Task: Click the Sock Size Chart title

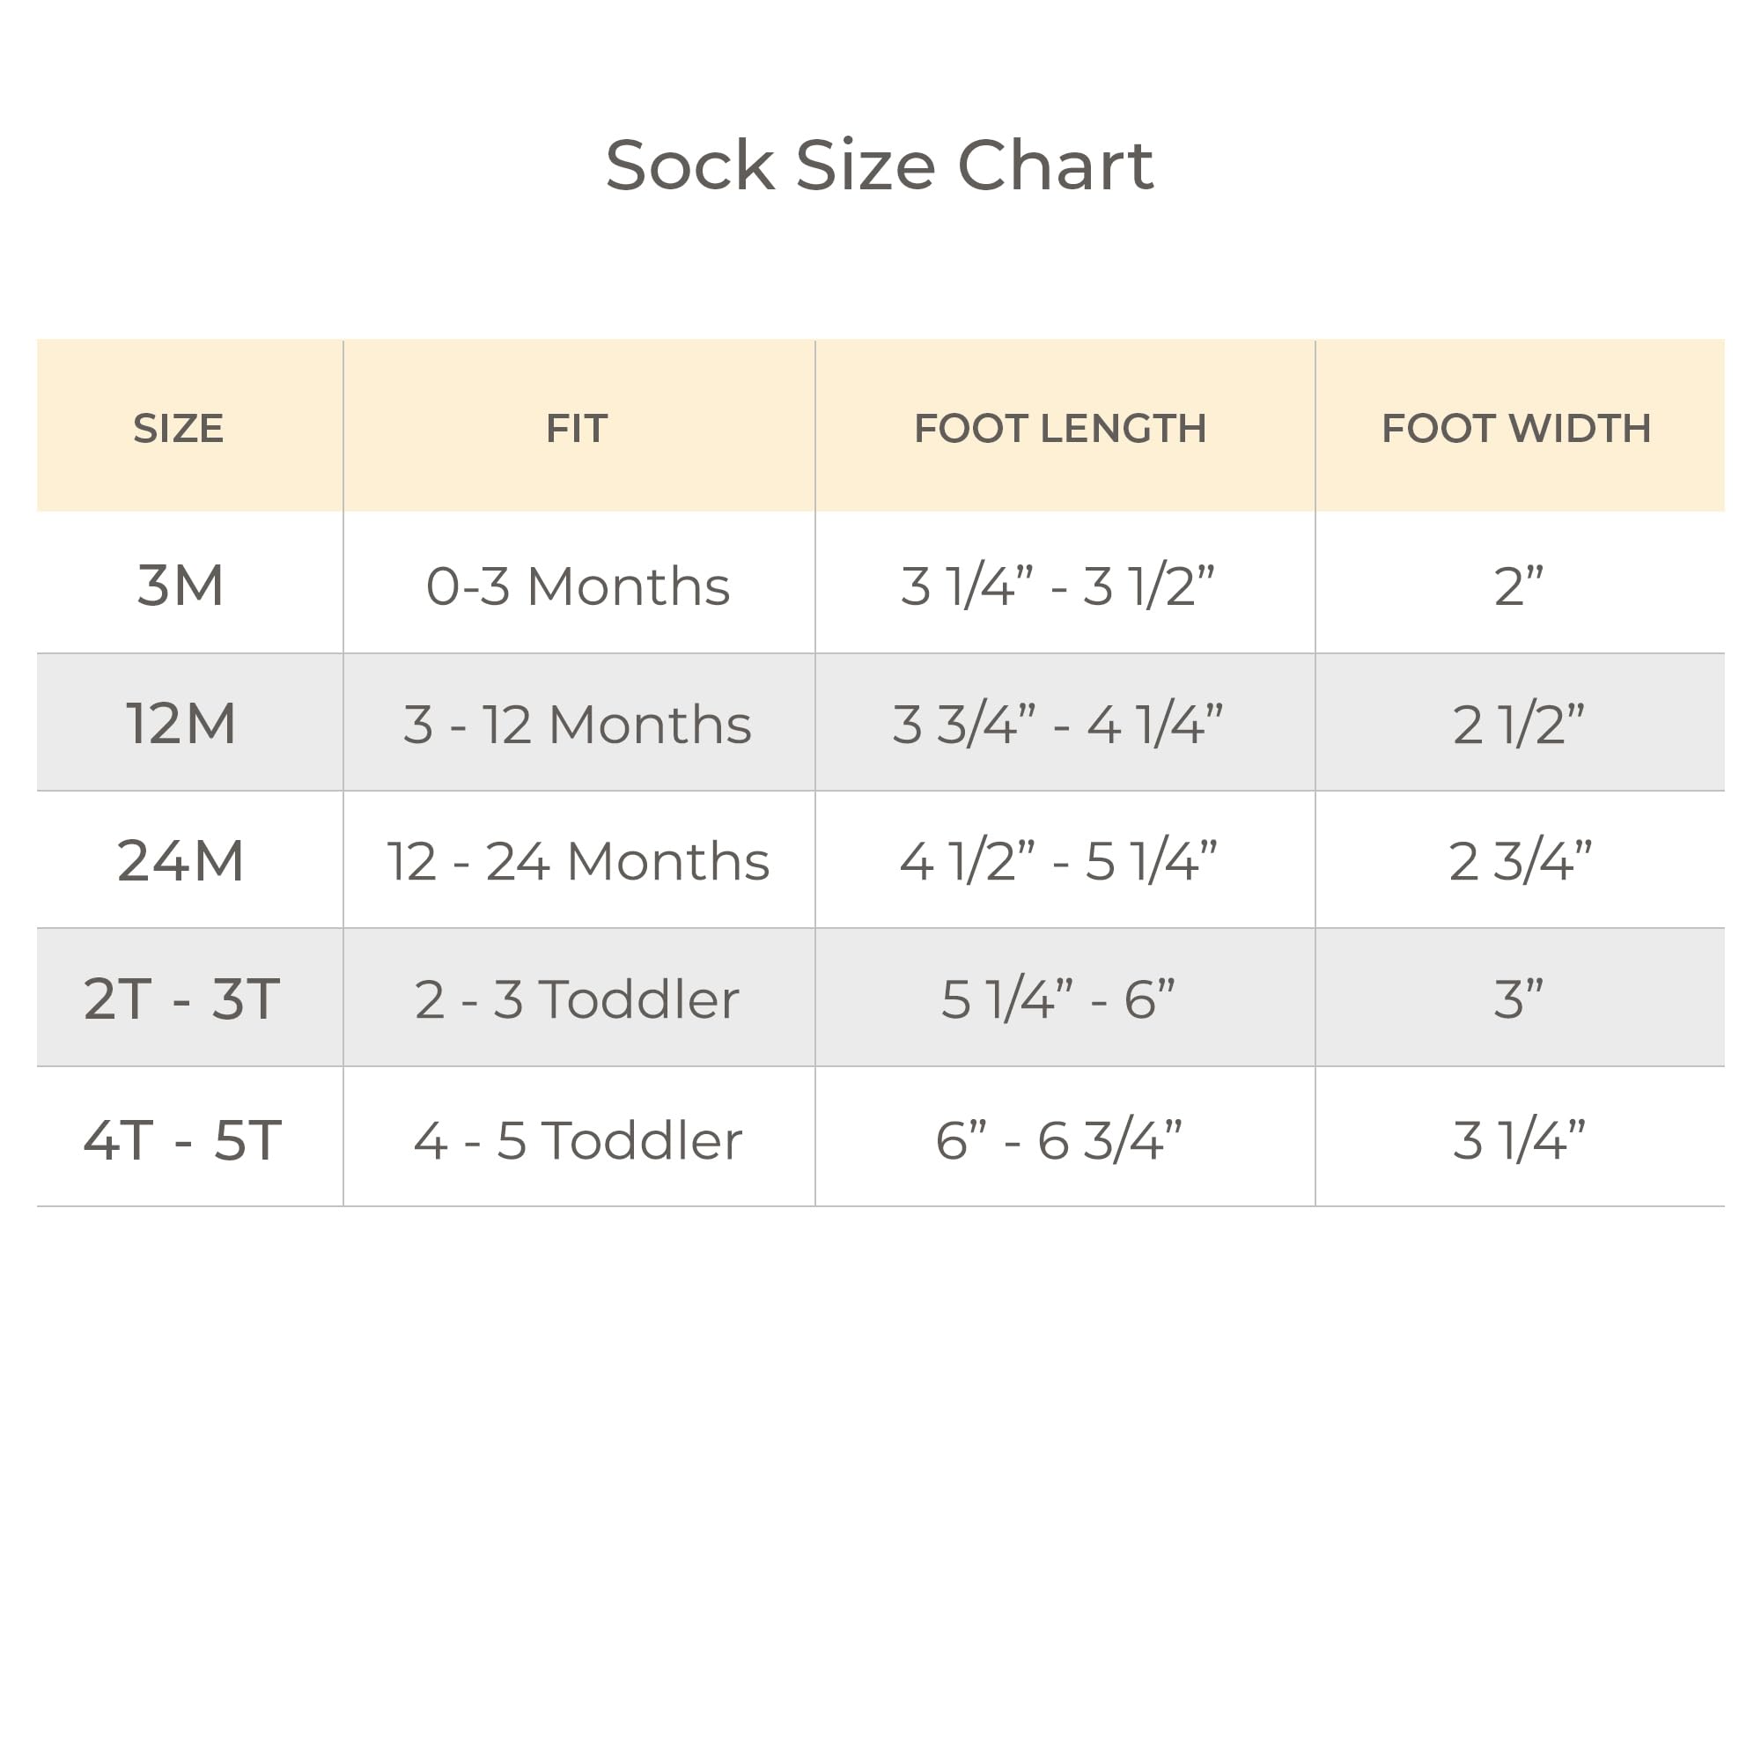Action: pos(880,166)
